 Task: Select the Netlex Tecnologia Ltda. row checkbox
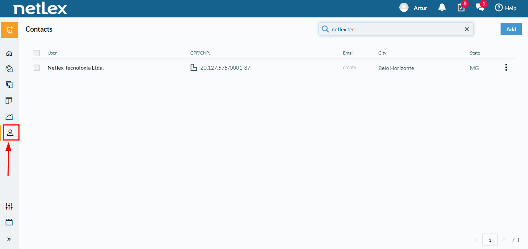tap(37, 68)
